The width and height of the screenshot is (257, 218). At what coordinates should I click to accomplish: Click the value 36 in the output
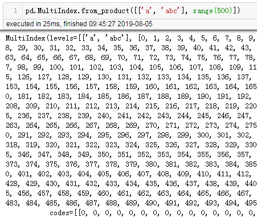coord(133,48)
